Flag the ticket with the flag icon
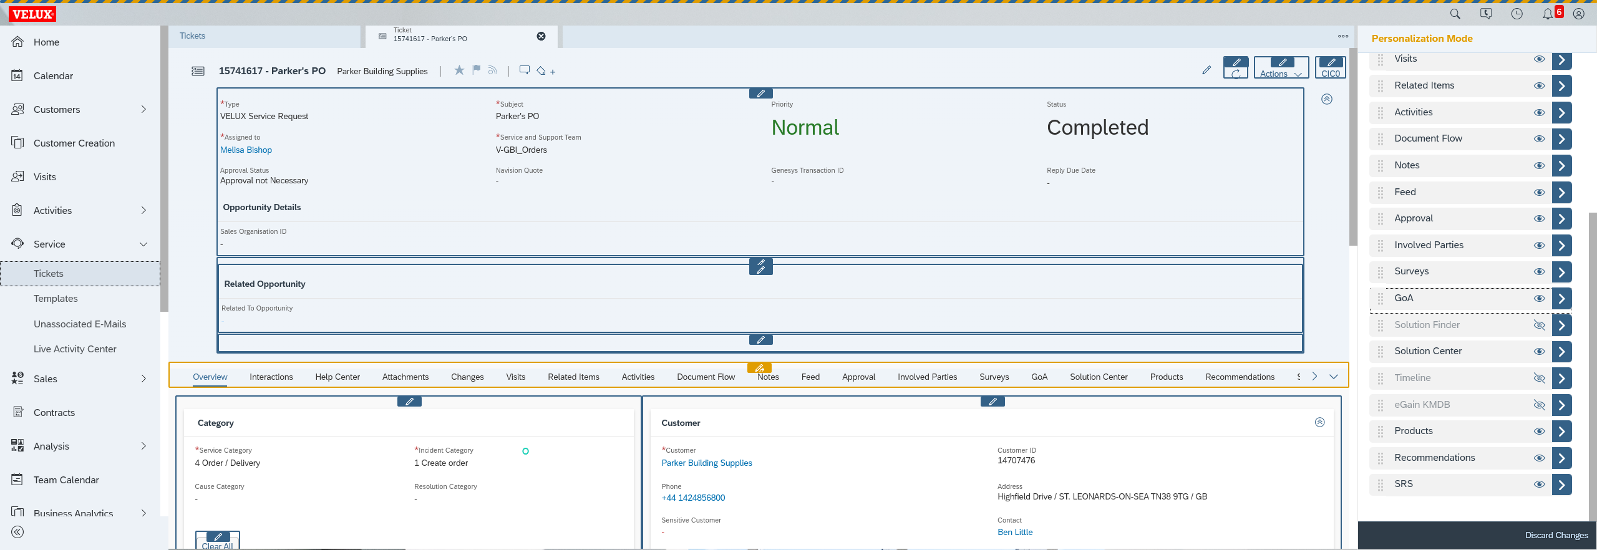 tap(477, 70)
